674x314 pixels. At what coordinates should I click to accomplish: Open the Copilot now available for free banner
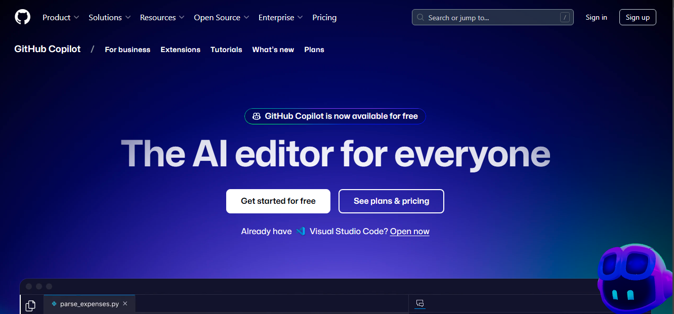335,116
